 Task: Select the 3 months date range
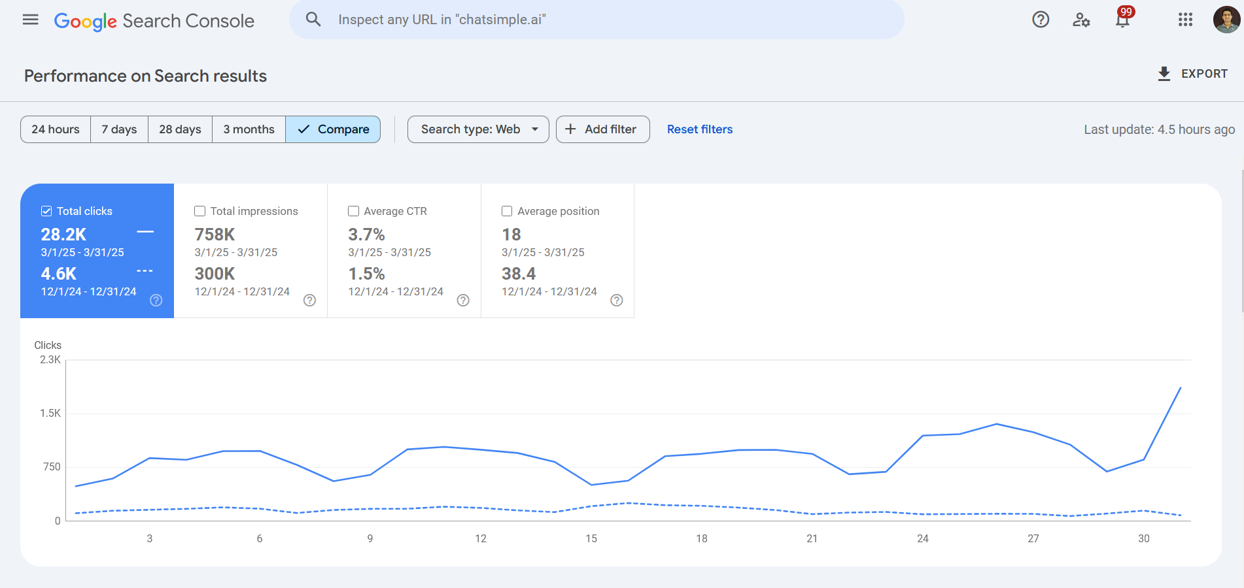click(249, 129)
